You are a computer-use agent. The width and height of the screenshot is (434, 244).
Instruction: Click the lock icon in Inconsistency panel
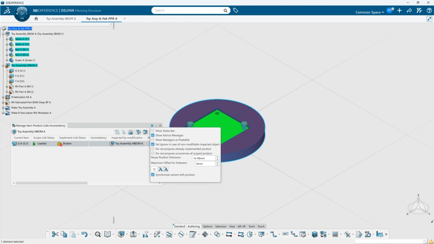pos(131,132)
